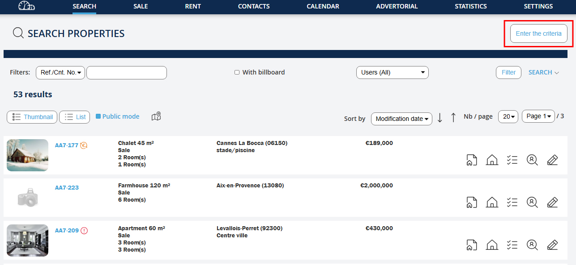Toggle Public mode
Screen dimensions: 576x265
point(118,116)
